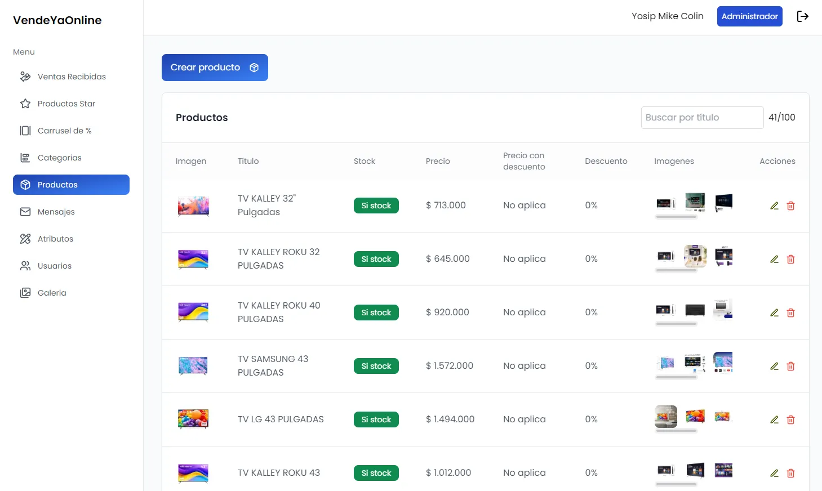This screenshot has width=822, height=491.
Task: Click Si stock badge for TV KALLEY ROKU 40
Action: click(376, 313)
